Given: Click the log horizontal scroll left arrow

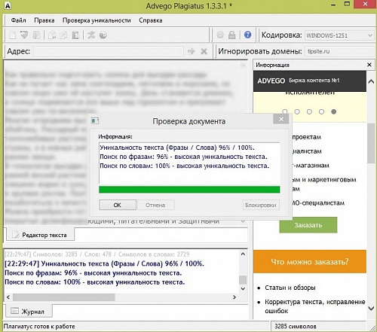Looking at the screenshot, I should tap(8, 297).
